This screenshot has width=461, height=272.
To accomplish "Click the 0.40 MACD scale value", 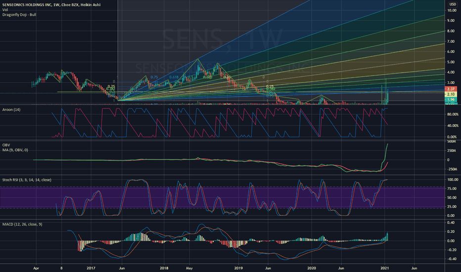I will click(451, 223).
